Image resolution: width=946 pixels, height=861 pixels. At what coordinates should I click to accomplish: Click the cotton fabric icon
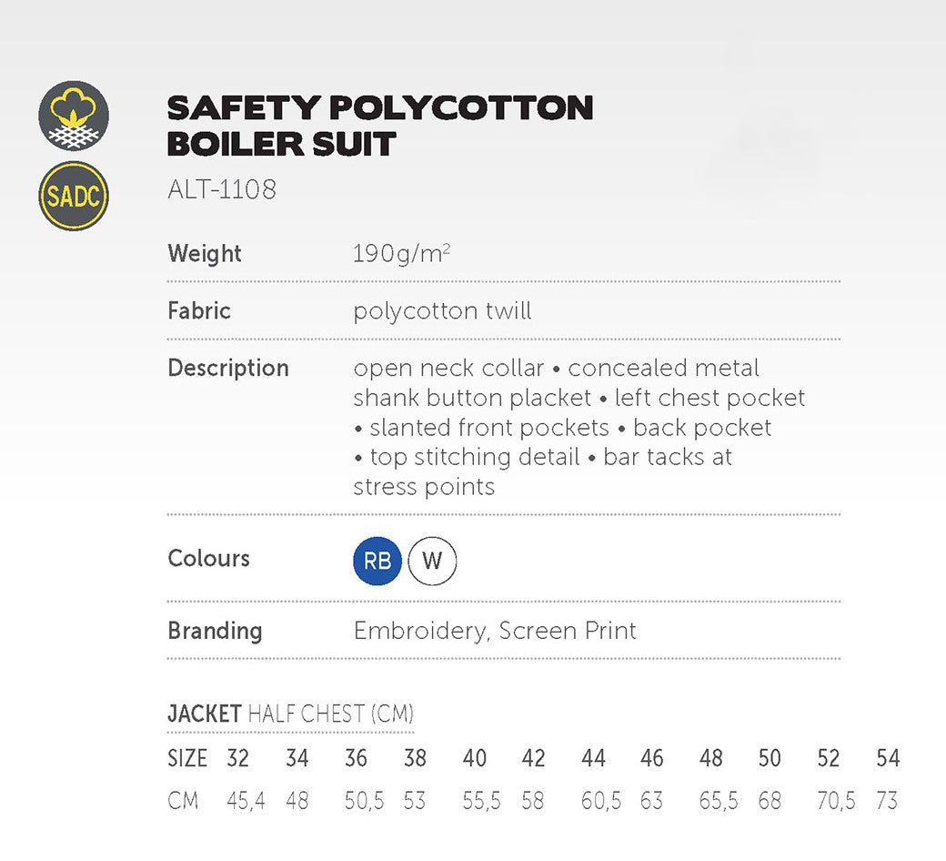[x=74, y=116]
